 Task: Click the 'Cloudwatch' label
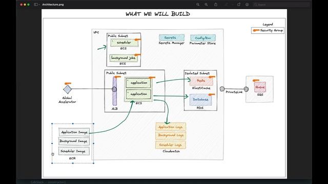pos(171,151)
